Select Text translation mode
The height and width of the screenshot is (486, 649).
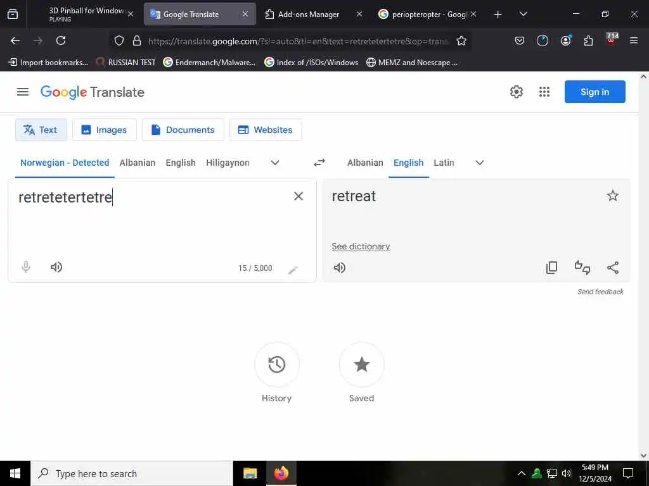point(41,130)
